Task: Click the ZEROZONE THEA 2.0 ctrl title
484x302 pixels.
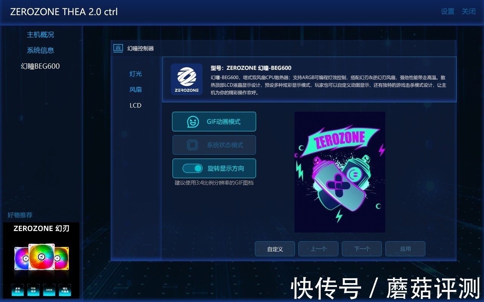Action: (x=64, y=12)
